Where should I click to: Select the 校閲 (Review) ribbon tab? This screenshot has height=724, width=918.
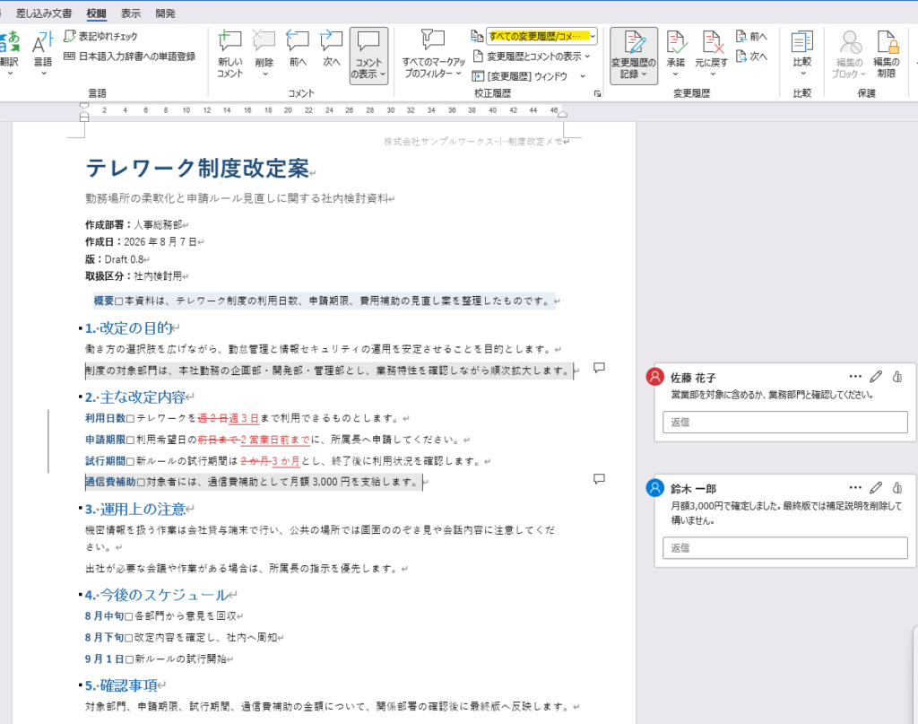(x=97, y=13)
